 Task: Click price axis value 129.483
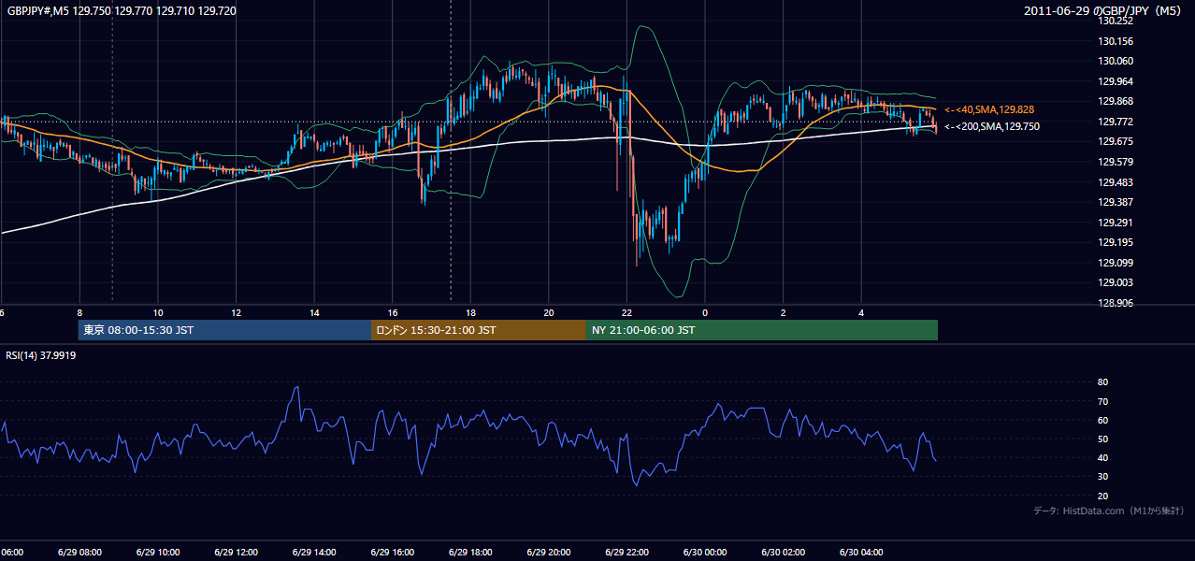point(1116,182)
